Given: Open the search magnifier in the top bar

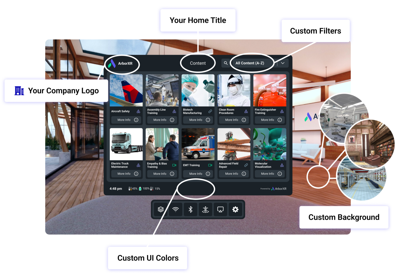Looking at the screenshot, I should [226, 63].
